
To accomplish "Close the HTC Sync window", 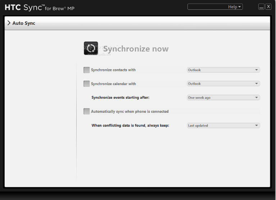I will [268, 7].
